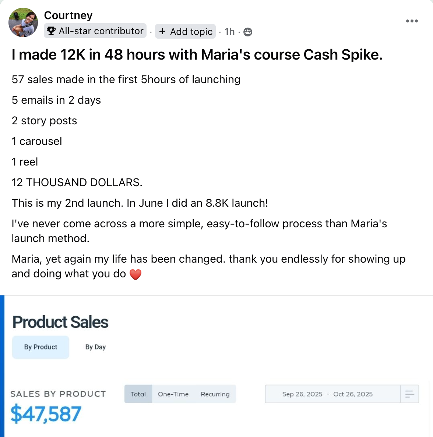Click the red heart emoji in the post
Screen dimensions: 433x437
pyautogui.click(x=135, y=274)
